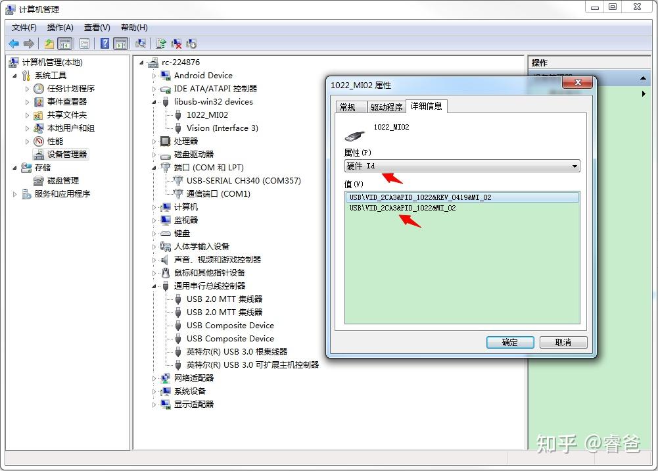Open Properties via the toolbar icon

(84, 43)
